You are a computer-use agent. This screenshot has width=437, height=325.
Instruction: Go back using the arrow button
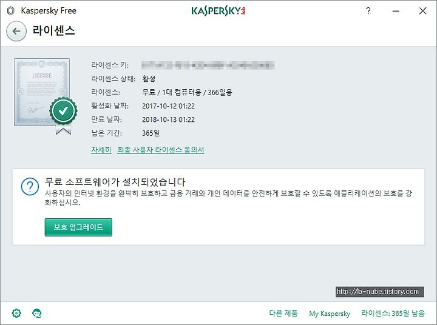pos(16,31)
